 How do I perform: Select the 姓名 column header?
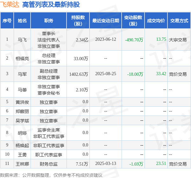coord(22,21)
